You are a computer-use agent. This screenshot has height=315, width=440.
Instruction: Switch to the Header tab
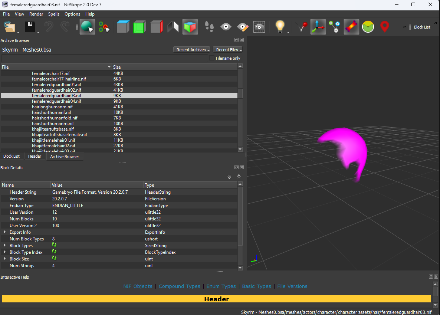click(35, 156)
